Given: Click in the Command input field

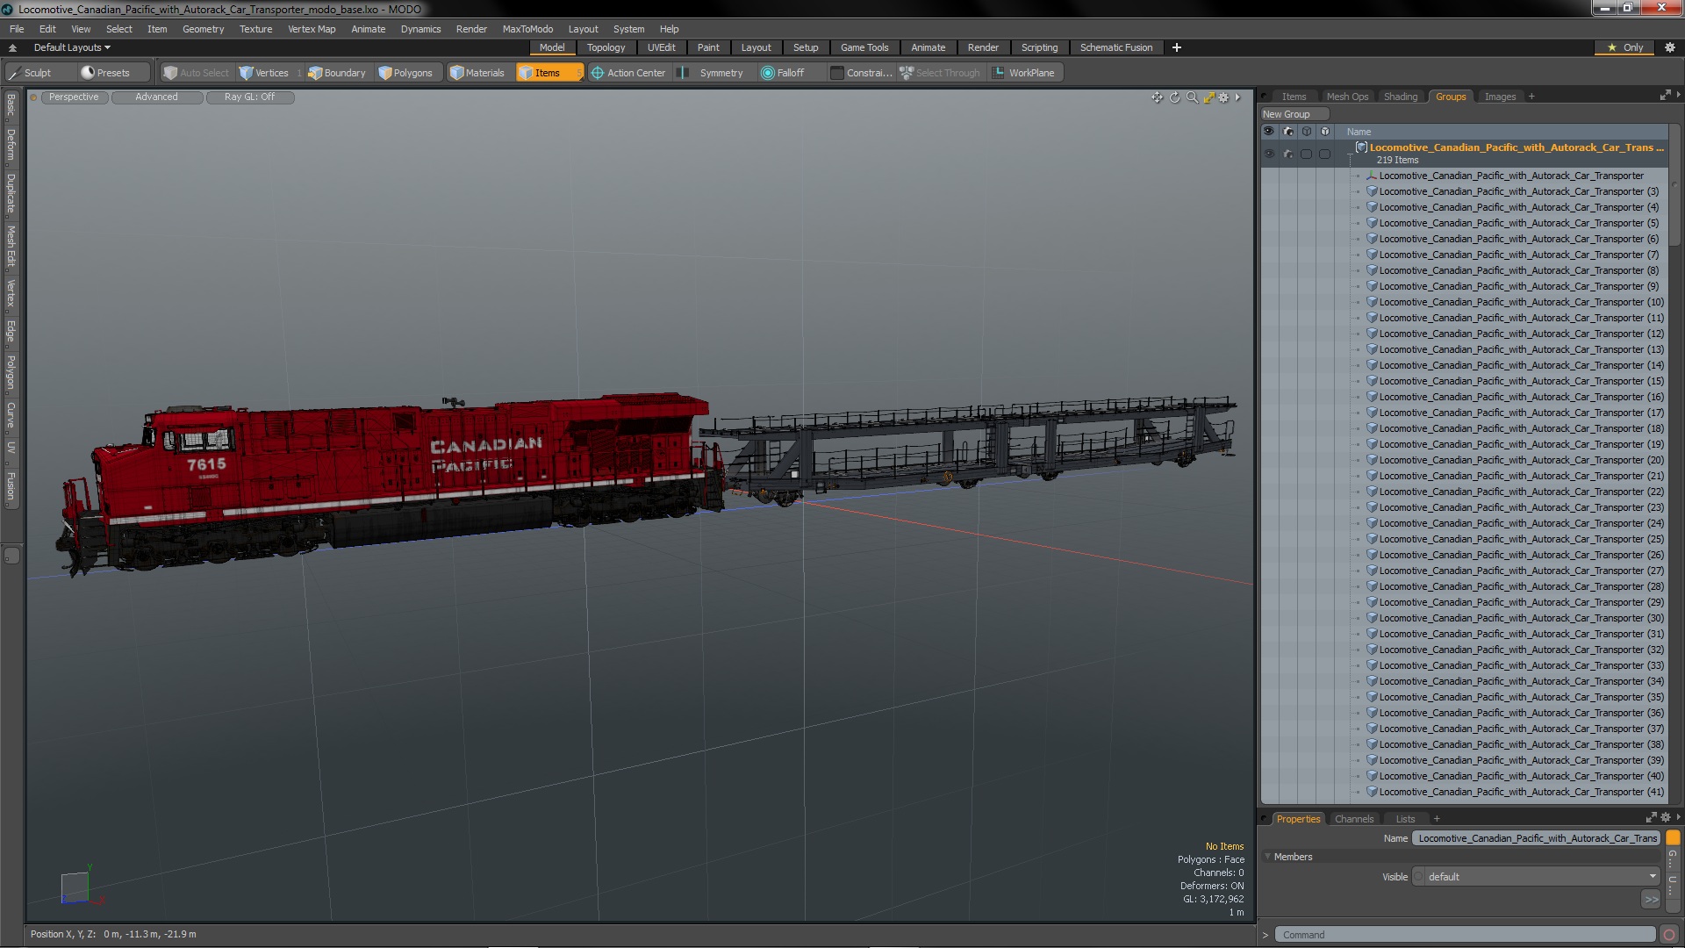Looking at the screenshot, I should [x=1465, y=935].
